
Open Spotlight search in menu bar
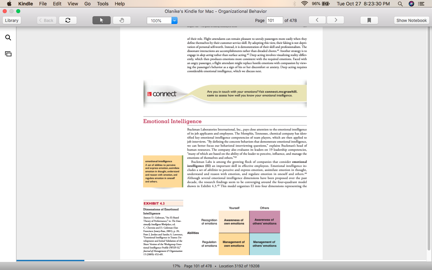click(x=400, y=4)
